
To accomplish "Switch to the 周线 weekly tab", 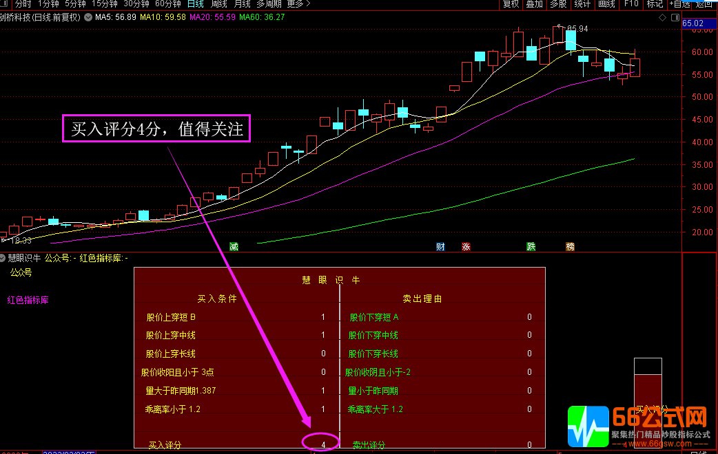I will (x=219, y=4).
